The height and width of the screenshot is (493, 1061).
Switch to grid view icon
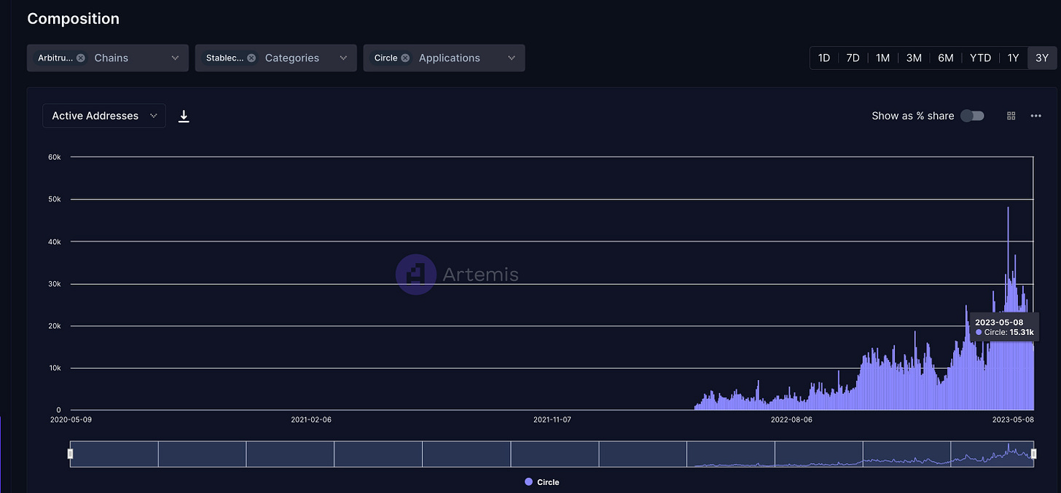[x=1011, y=116]
